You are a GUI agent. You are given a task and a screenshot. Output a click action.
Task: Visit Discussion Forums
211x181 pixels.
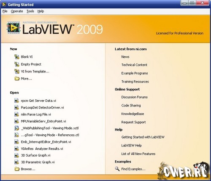(x=135, y=97)
